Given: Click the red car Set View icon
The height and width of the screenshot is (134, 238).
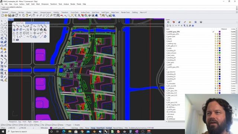Looking at the screenshot, I should click(62, 15).
